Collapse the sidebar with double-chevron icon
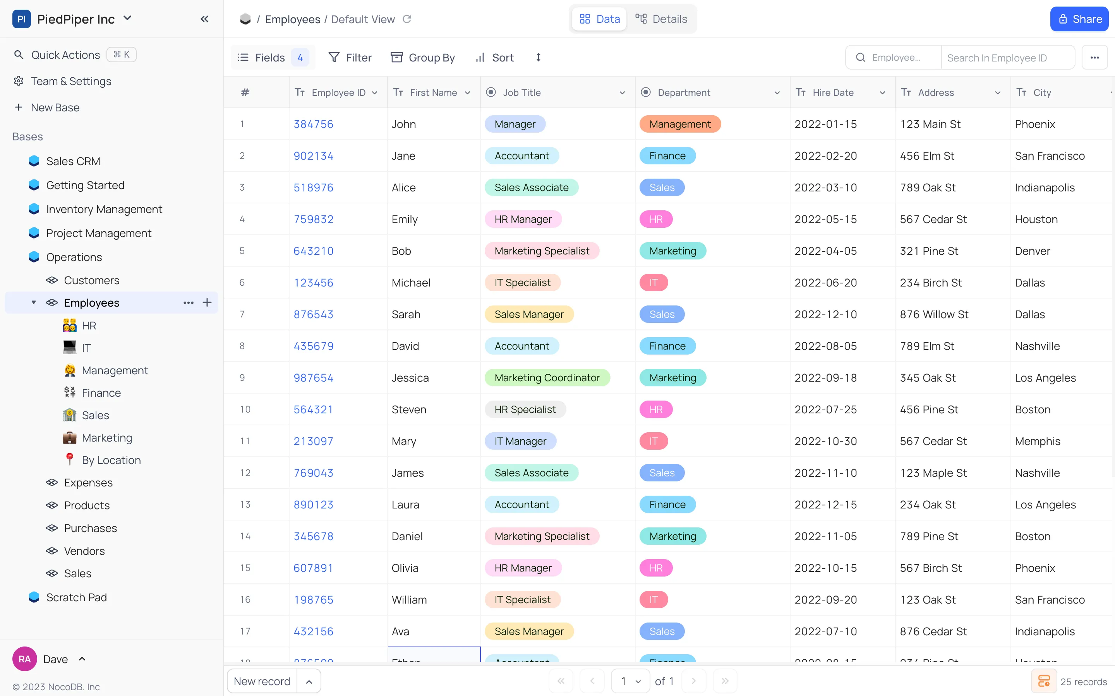This screenshot has height=696, width=1115. [204, 19]
